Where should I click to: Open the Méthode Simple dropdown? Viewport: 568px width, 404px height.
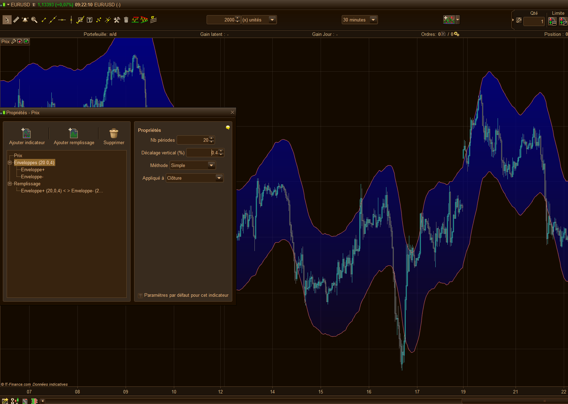point(193,165)
